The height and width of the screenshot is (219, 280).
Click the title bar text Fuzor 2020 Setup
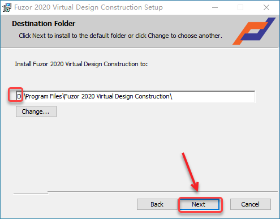[88, 7]
